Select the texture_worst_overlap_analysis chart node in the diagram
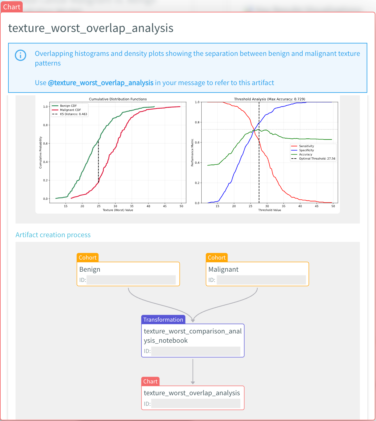376x421 pixels. [193, 393]
